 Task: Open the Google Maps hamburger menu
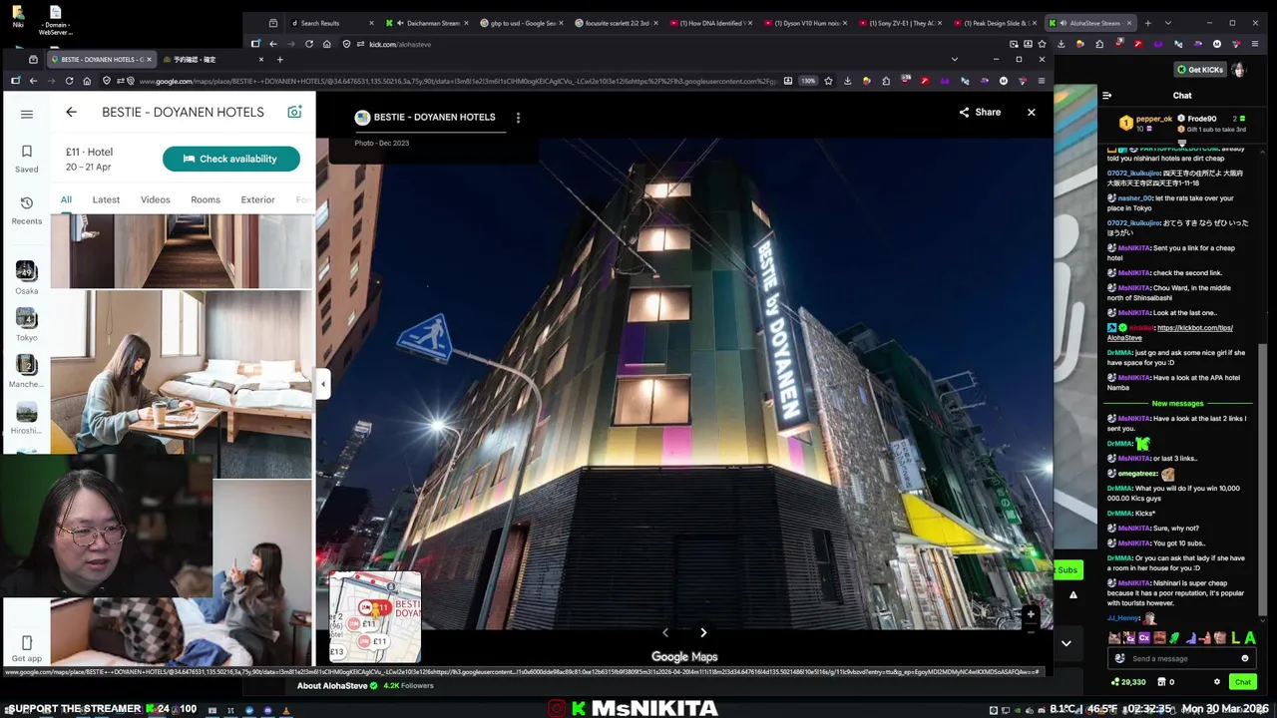(27, 114)
